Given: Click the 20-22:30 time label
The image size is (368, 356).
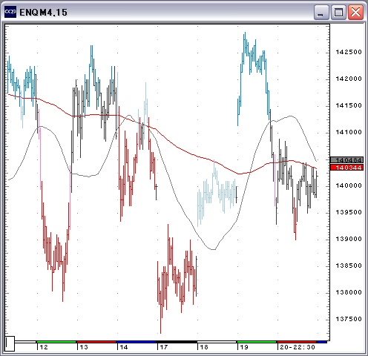Looking at the screenshot, I should point(298,347).
